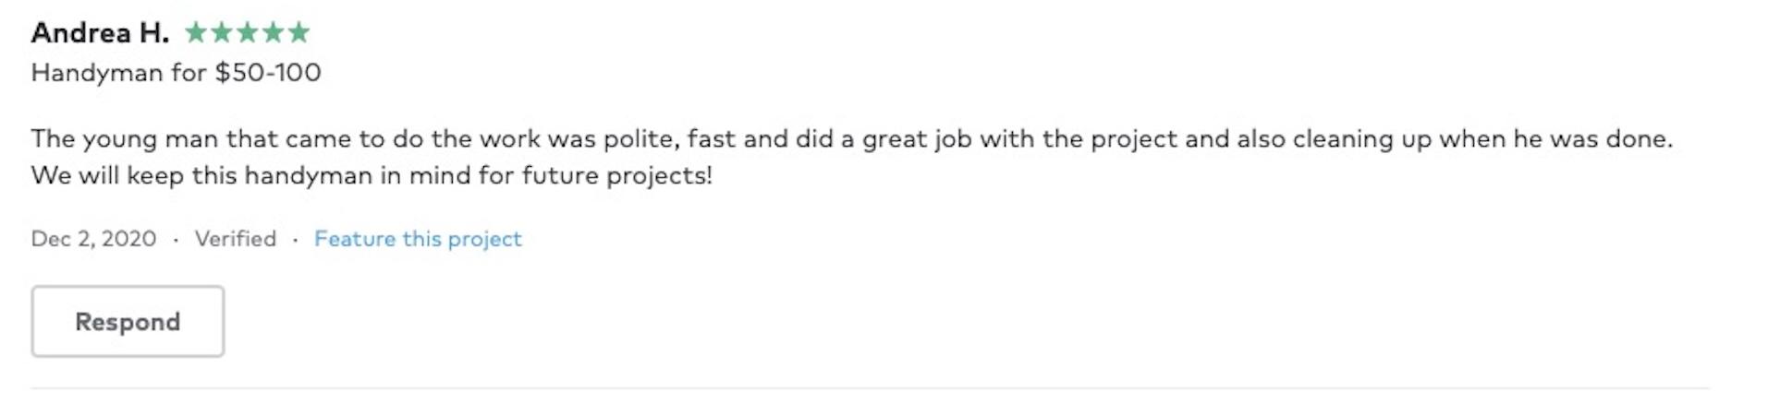The height and width of the screenshot is (404, 1780).
Task: Click the dot separator before Verified
Action: (x=176, y=240)
